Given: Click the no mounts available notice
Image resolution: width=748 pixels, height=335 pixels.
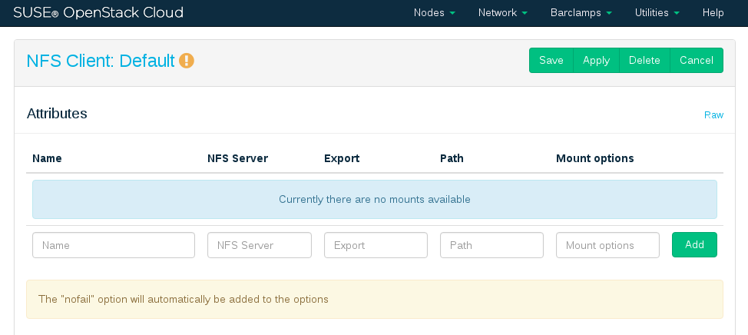Looking at the screenshot, I should point(375,200).
